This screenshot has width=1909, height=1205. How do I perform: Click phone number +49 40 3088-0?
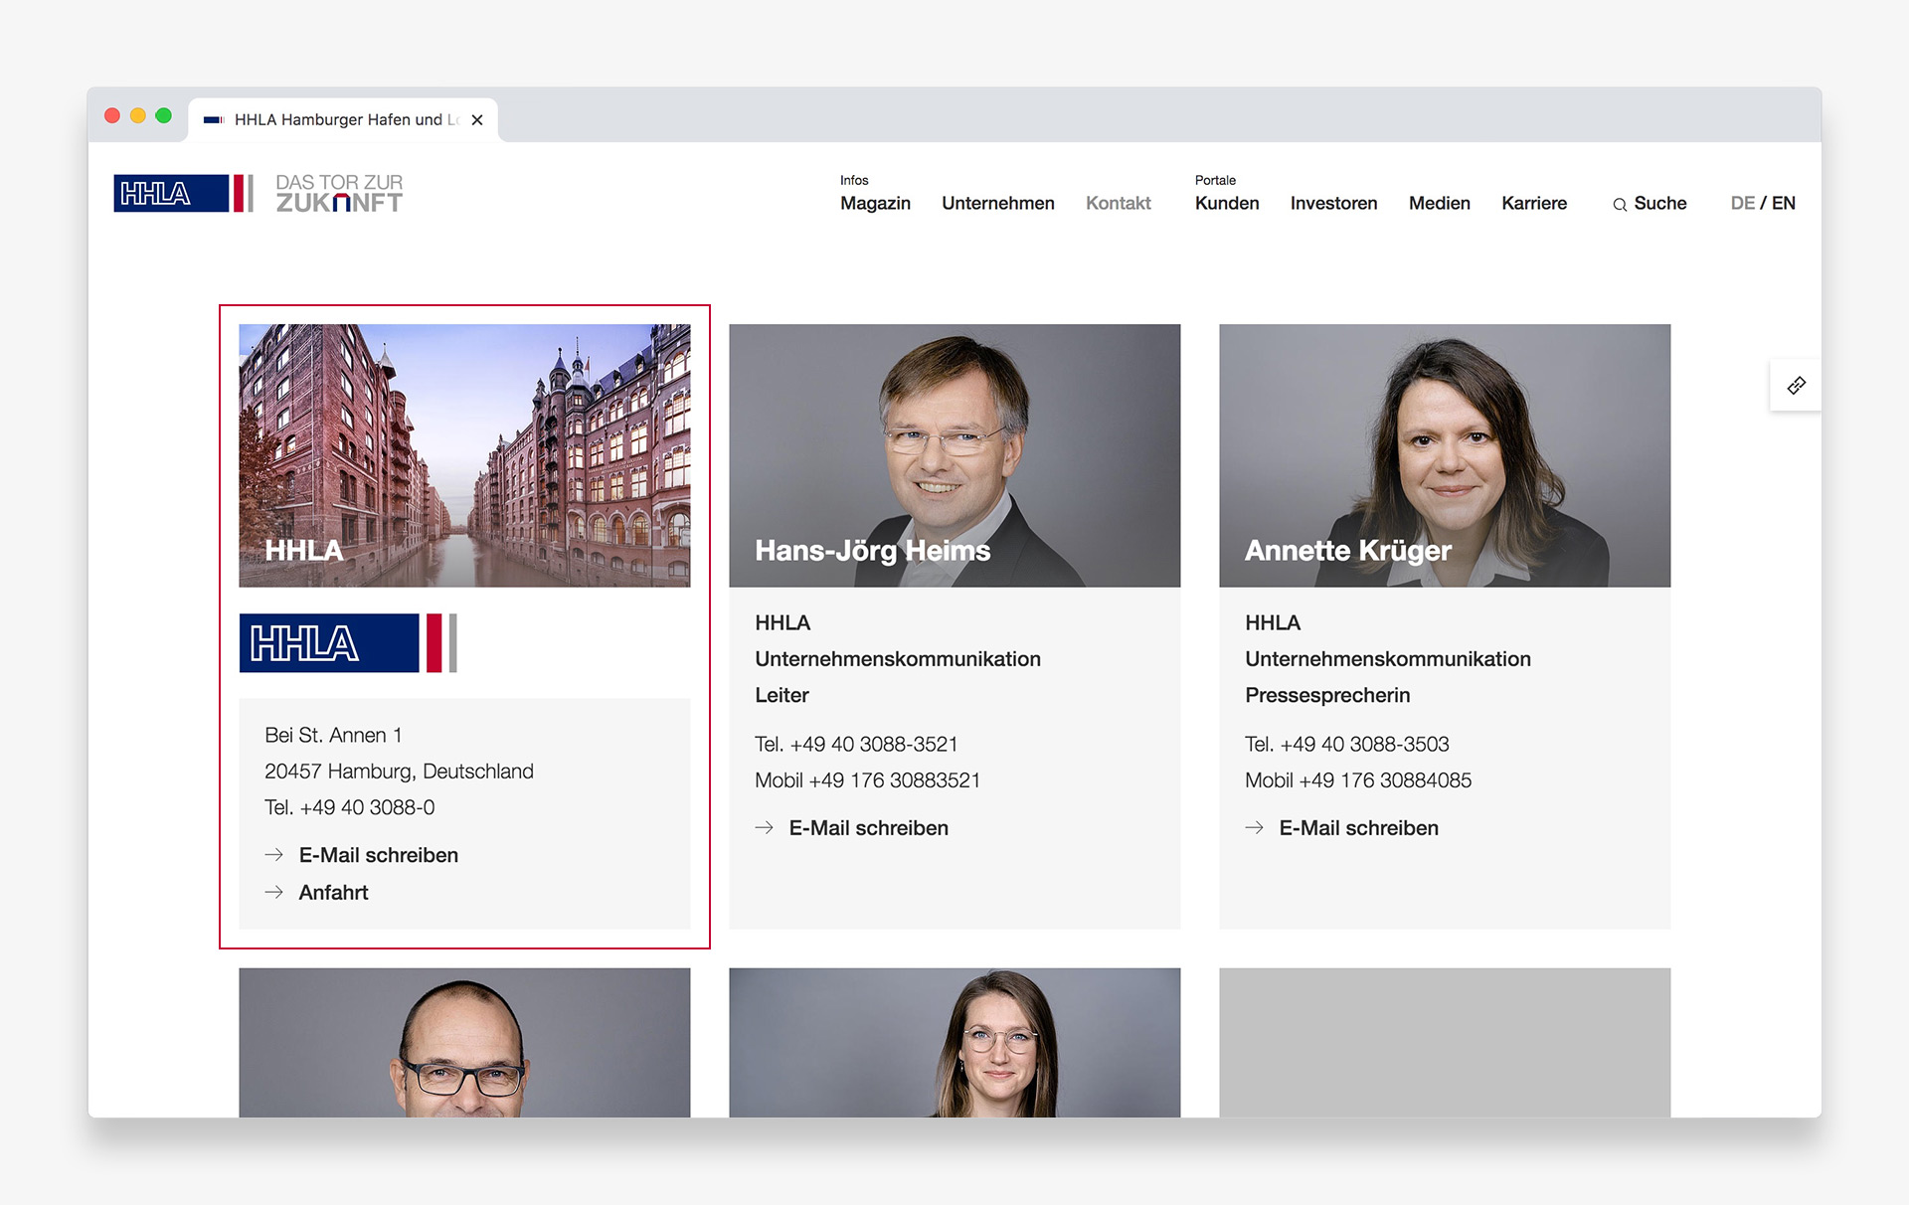point(367,807)
